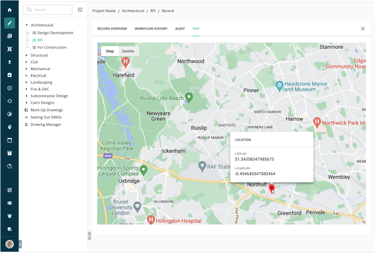The width and height of the screenshot is (376, 253).
Task: Click the scan frame icon in the sidebar
Action: pyautogui.click(x=10, y=49)
